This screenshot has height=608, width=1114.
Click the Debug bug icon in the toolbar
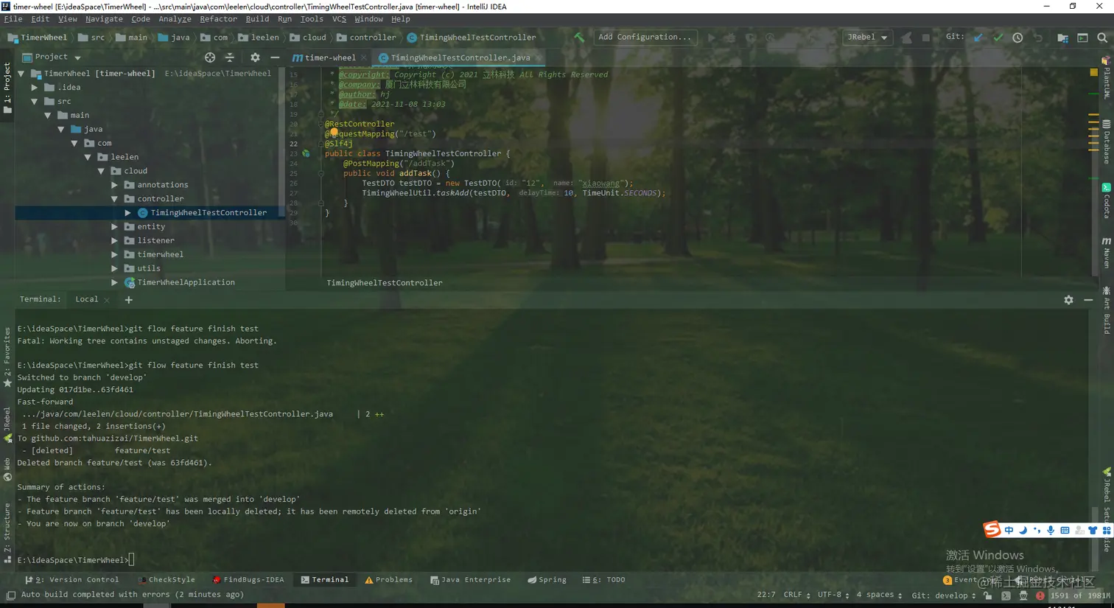731,38
